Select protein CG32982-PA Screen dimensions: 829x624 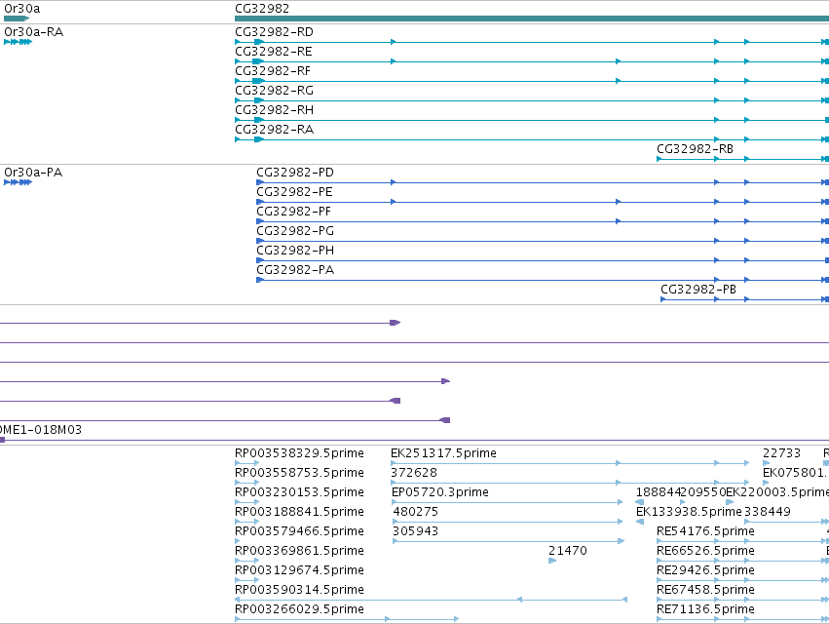295,270
